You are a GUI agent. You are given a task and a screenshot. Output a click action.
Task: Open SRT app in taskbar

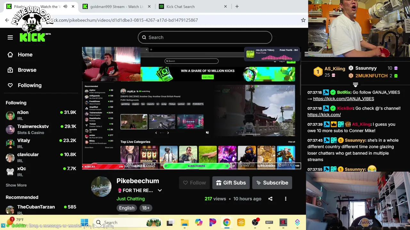(269, 222)
